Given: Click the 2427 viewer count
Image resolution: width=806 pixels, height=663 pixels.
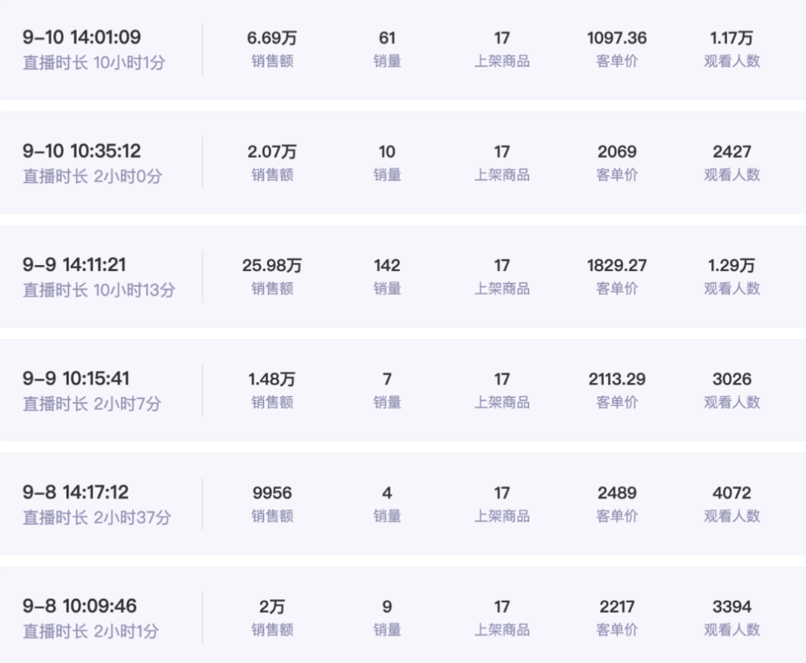Looking at the screenshot, I should coord(731,152).
